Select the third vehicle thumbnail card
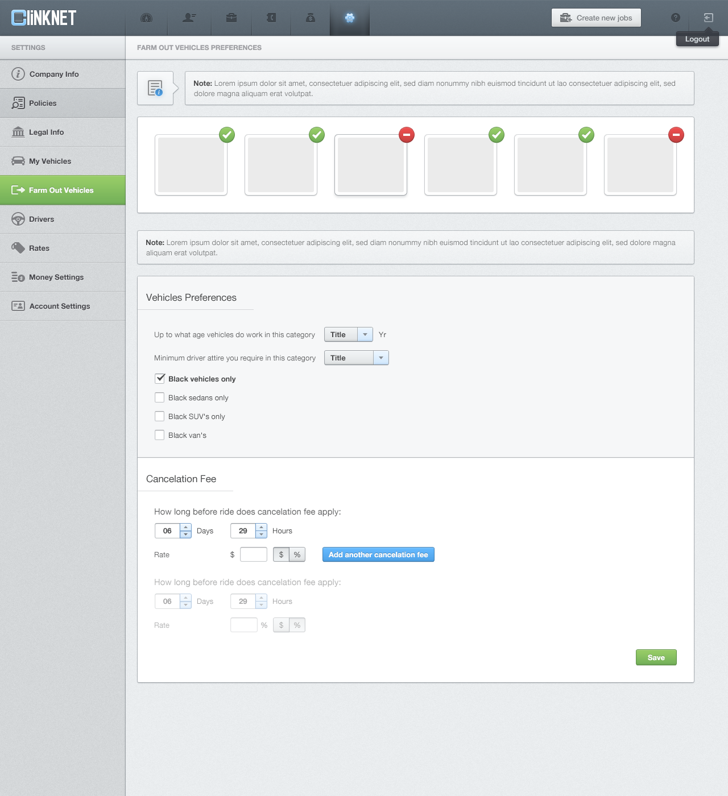Screen dimensions: 728x796 pos(371,165)
